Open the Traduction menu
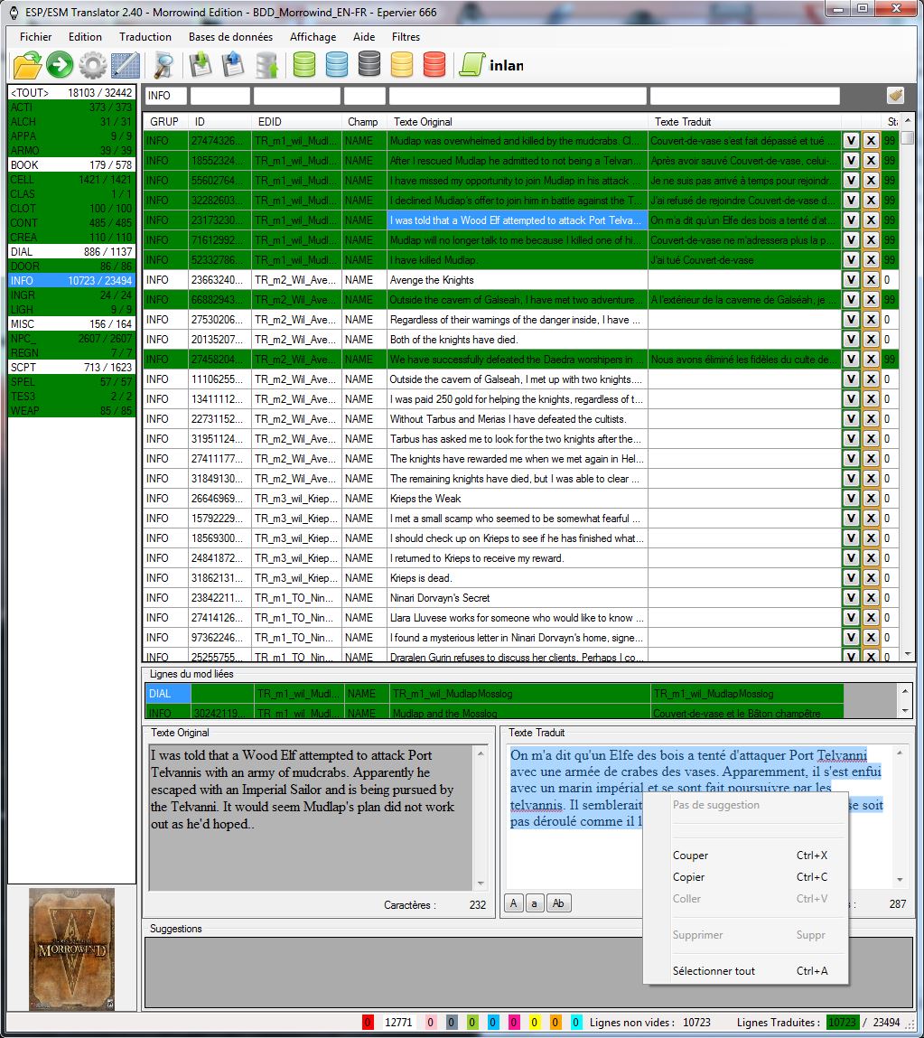 click(145, 37)
